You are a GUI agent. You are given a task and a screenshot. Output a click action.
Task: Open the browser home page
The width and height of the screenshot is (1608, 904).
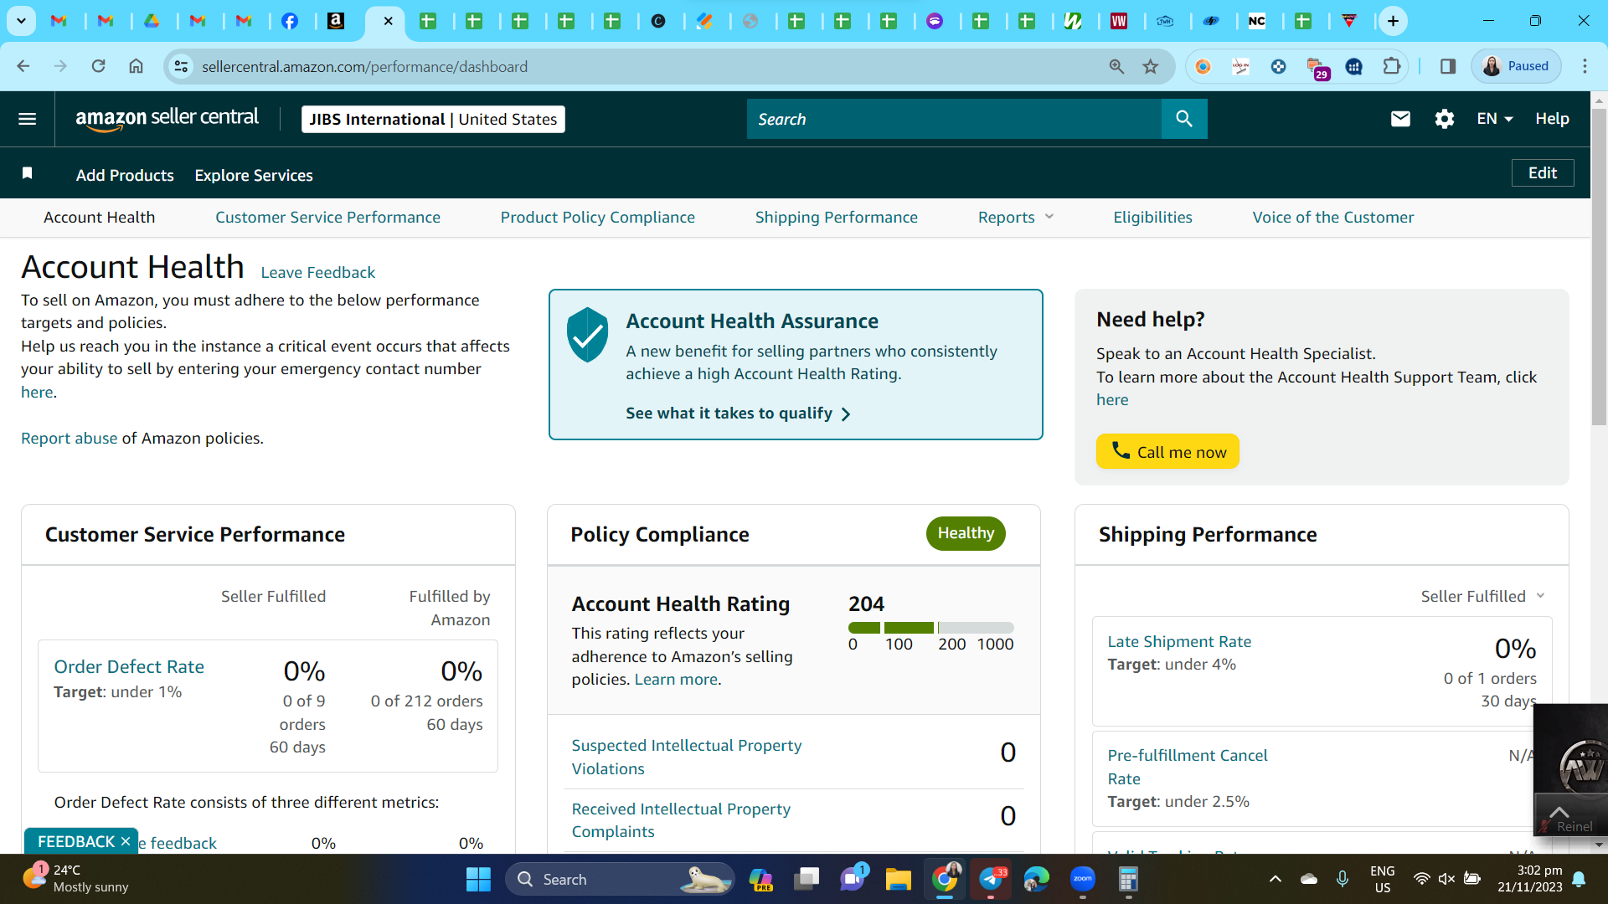[x=136, y=66]
